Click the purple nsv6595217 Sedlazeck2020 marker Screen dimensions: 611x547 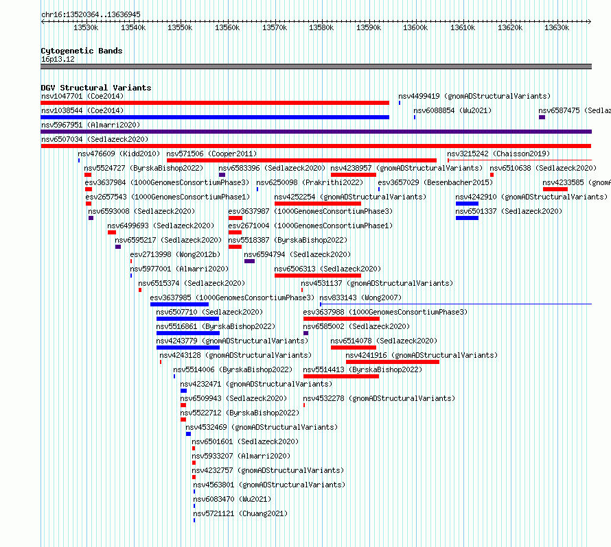tap(118, 247)
